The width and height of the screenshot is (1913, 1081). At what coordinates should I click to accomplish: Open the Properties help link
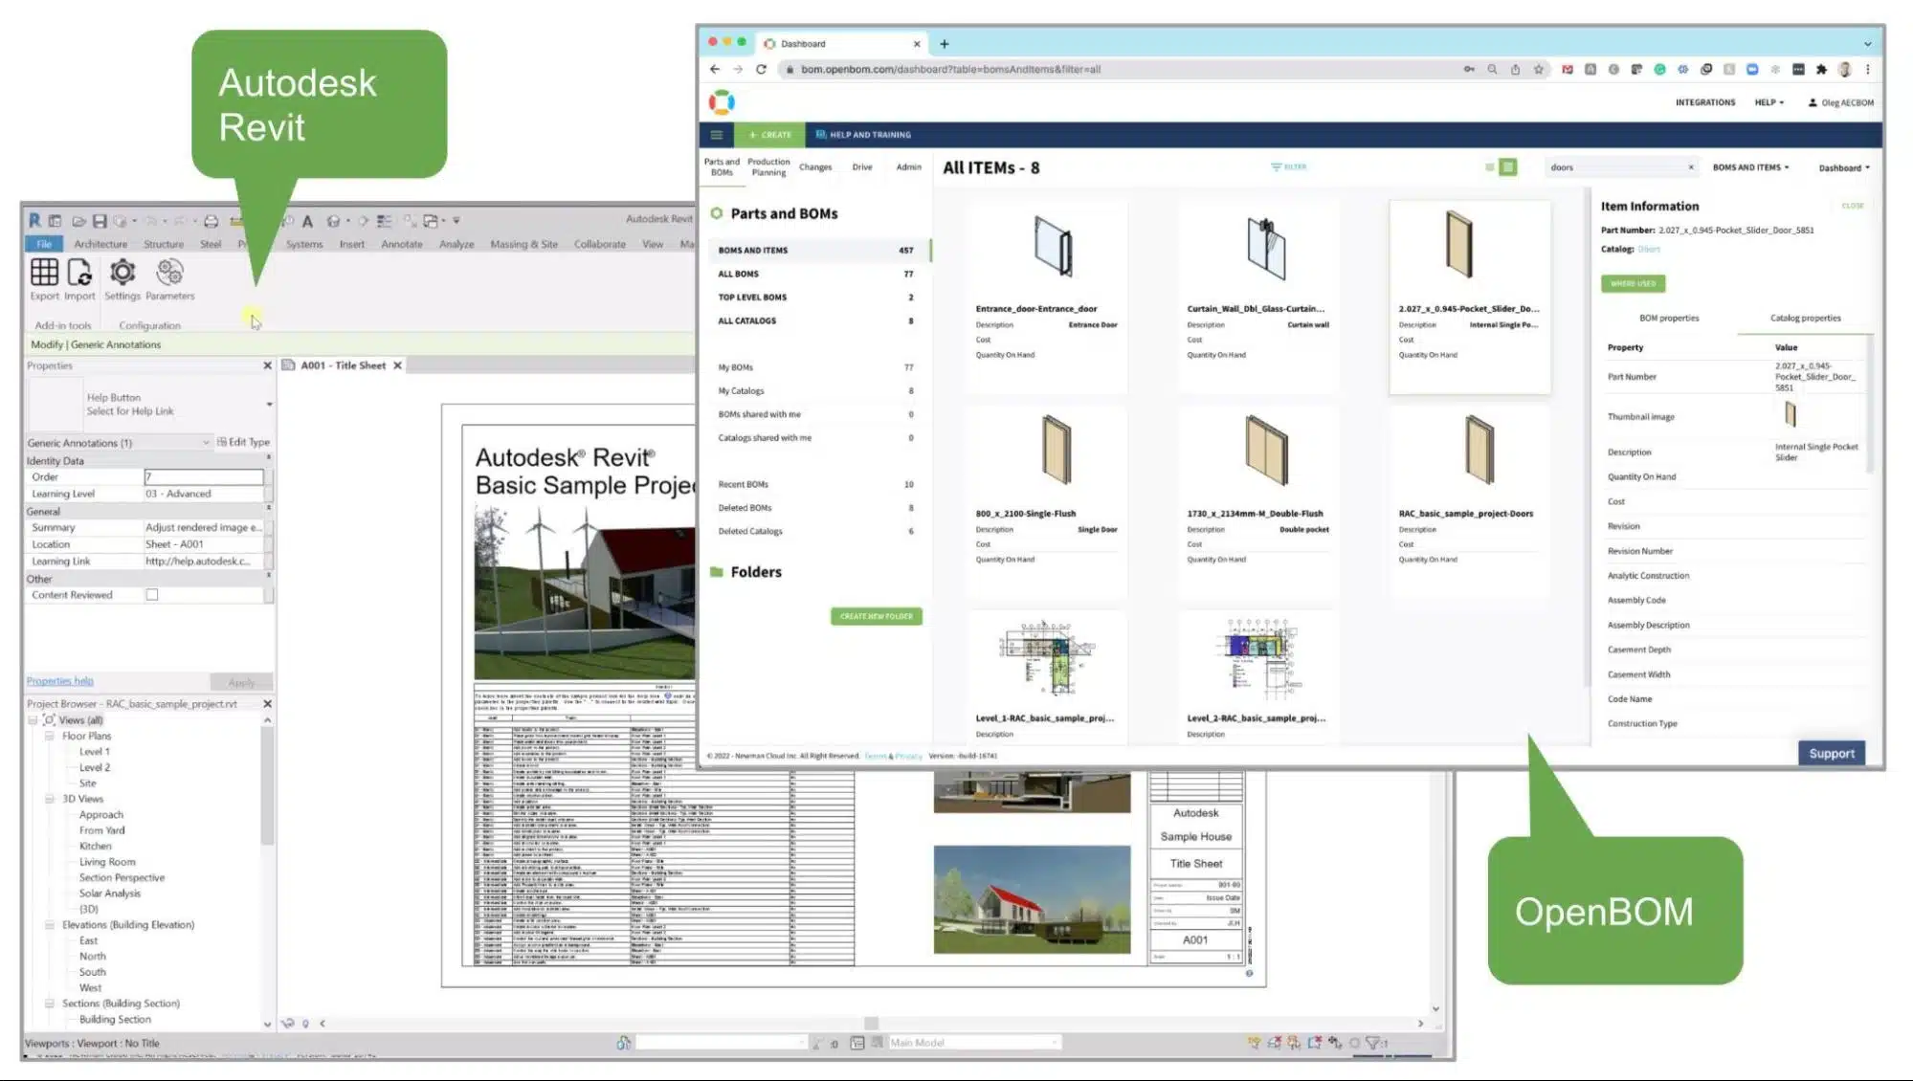tap(60, 681)
